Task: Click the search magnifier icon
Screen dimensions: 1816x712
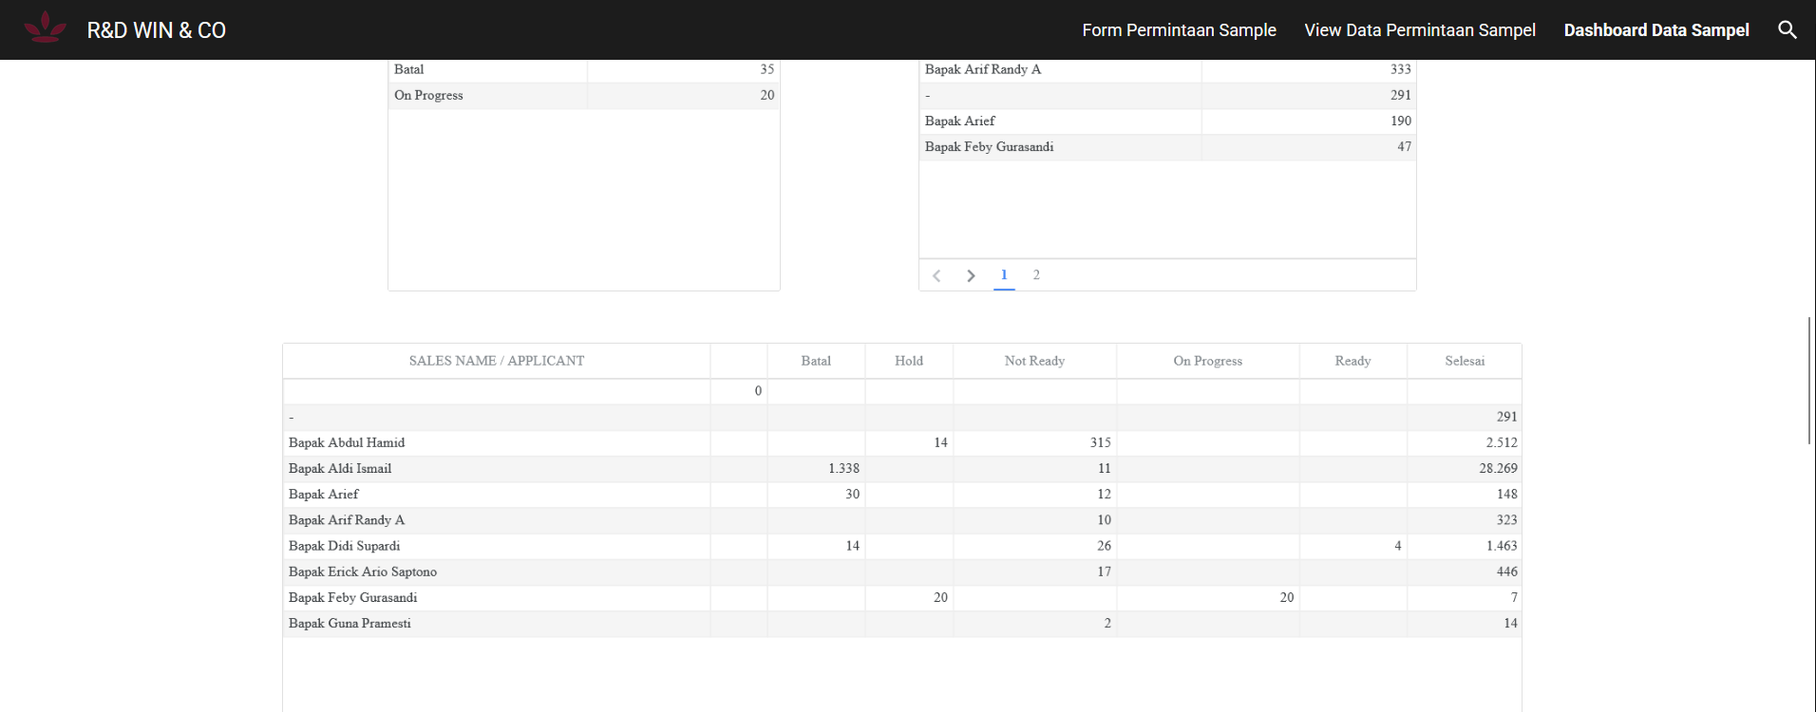Action: (x=1787, y=30)
